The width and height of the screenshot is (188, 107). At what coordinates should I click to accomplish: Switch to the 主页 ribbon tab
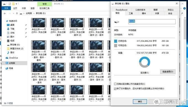click(x=15, y=8)
